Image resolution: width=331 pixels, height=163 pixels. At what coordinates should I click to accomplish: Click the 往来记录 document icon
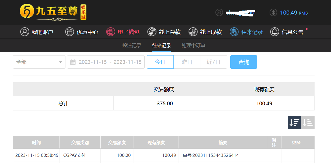pyautogui.click(x=234, y=32)
